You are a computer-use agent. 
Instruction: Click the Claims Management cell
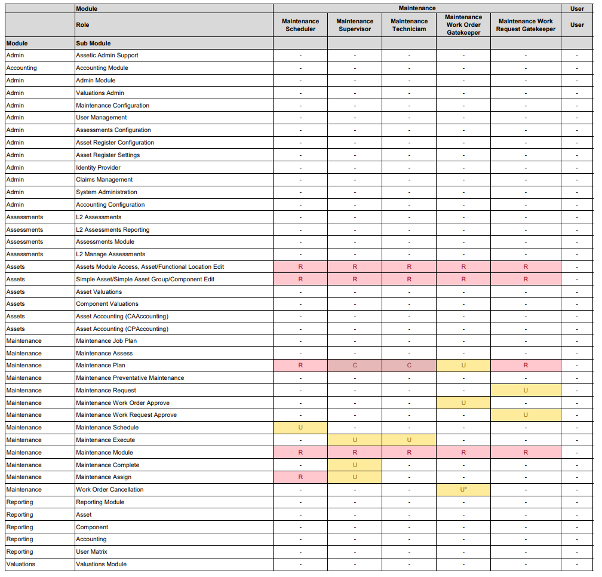(174, 180)
